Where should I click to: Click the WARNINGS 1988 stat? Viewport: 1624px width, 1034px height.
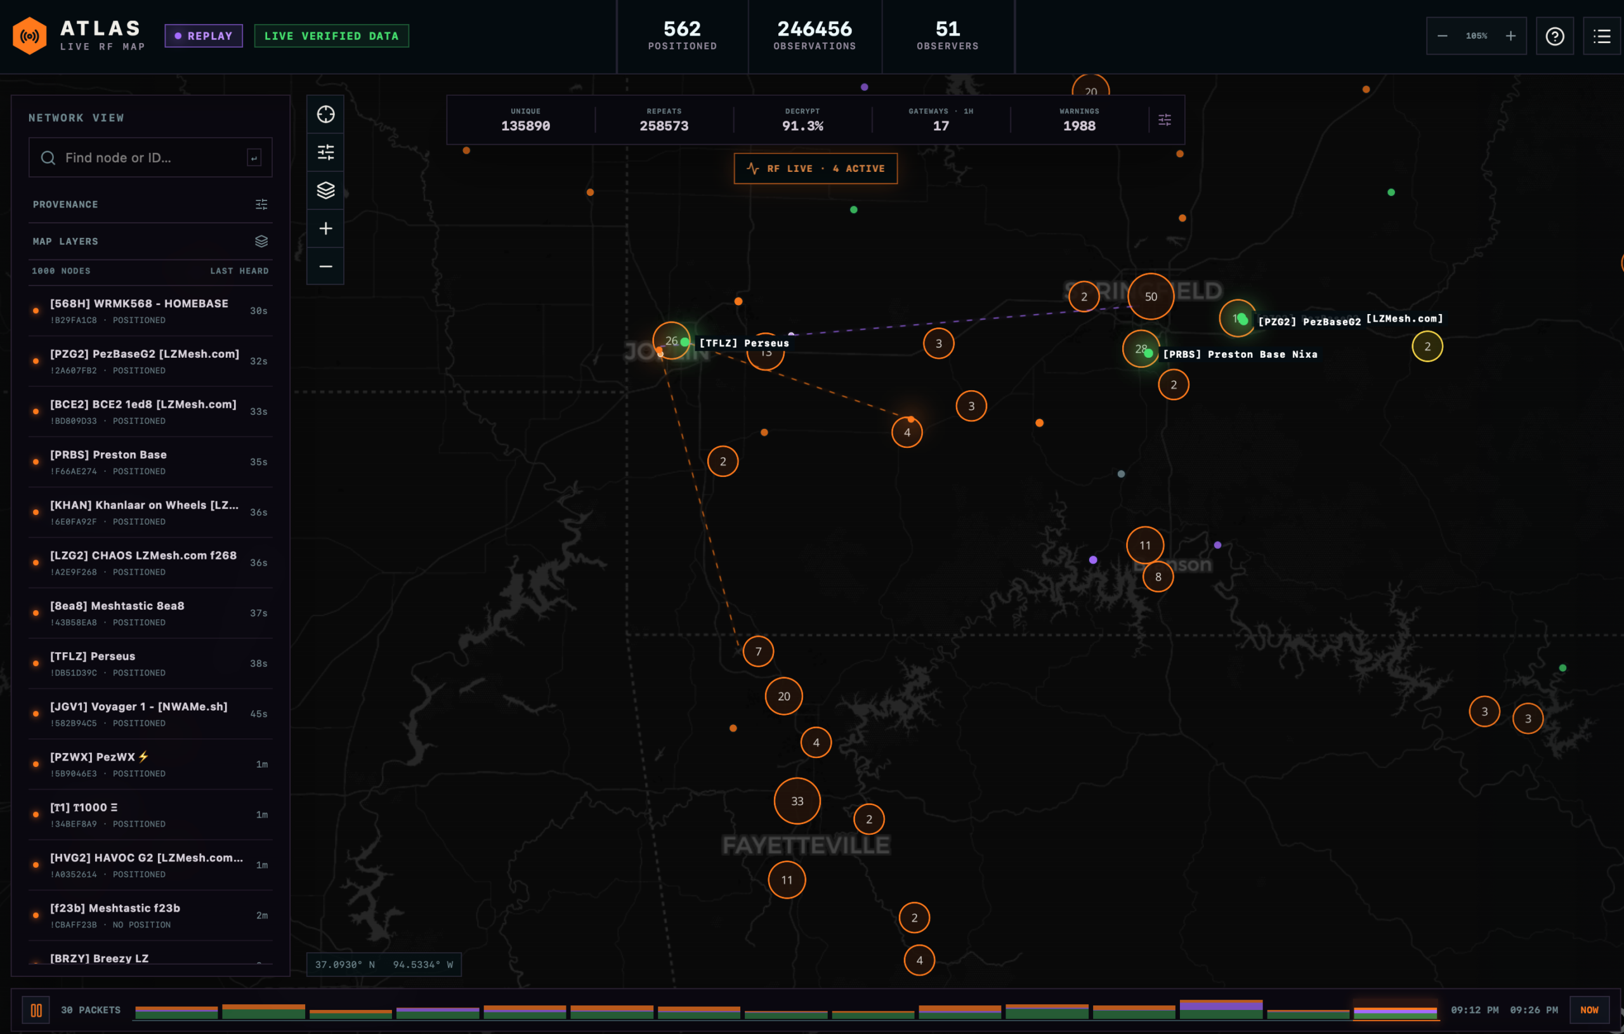click(1079, 120)
